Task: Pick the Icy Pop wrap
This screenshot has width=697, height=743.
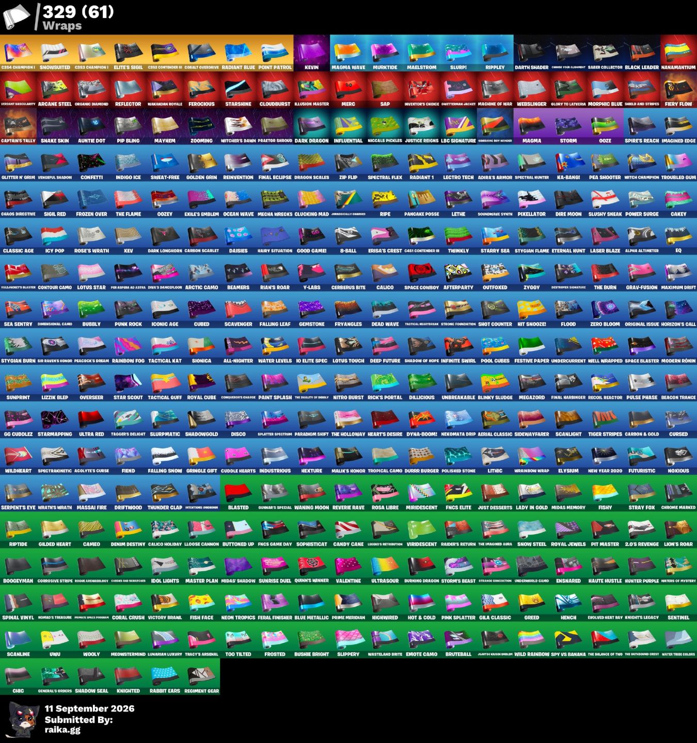Action: tap(55, 236)
